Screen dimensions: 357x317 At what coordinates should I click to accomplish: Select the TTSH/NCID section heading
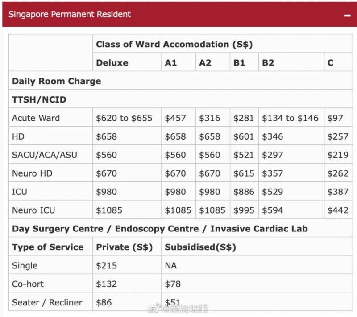coord(39,99)
